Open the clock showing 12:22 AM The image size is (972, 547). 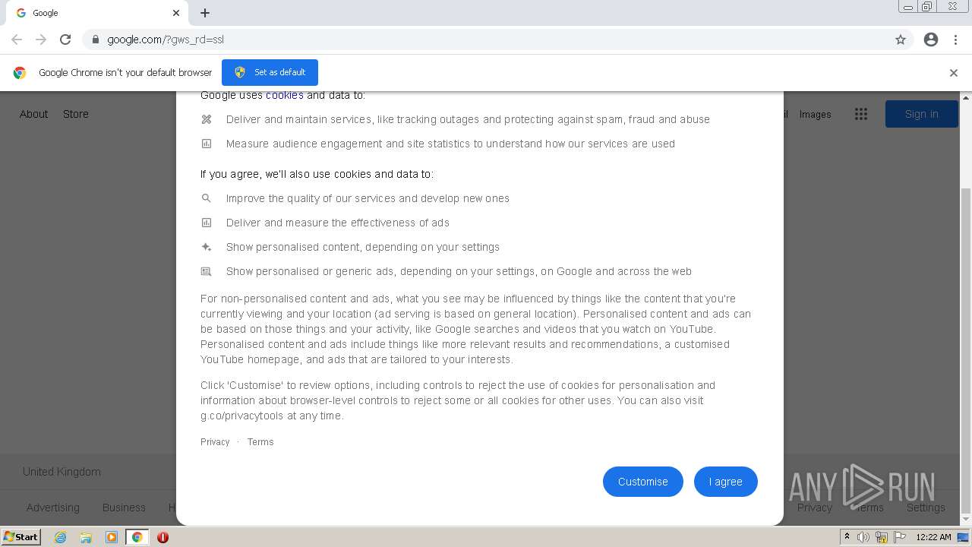click(x=933, y=537)
